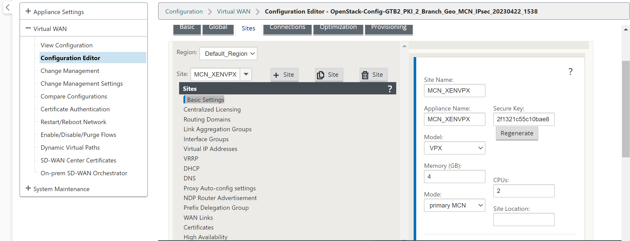The width and height of the screenshot is (630, 241).
Task: Open the Model dropdown showing VPX
Action: click(454, 148)
